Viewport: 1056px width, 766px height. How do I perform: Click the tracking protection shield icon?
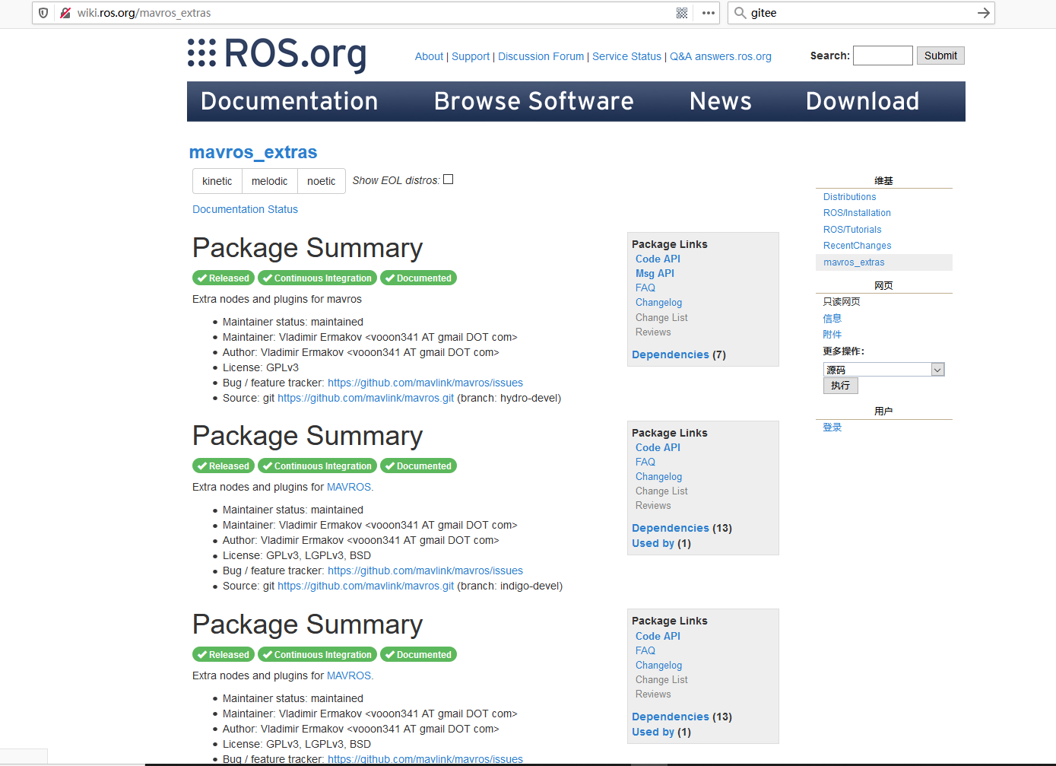point(43,13)
